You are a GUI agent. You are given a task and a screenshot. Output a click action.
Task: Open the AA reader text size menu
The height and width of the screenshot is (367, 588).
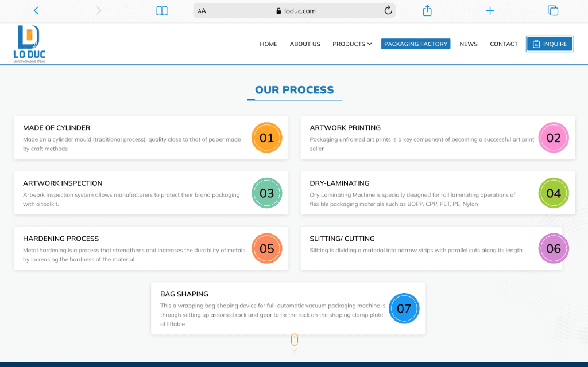[x=202, y=11]
